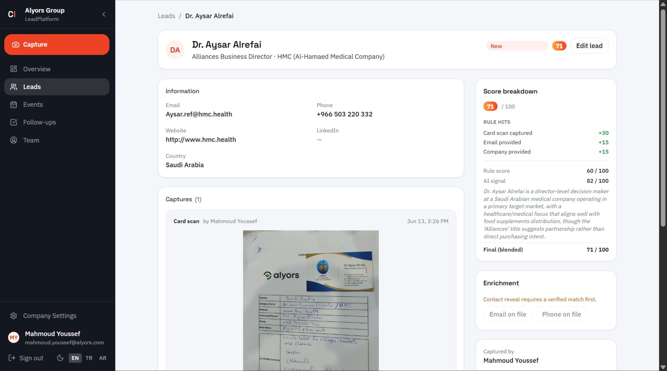Image resolution: width=667 pixels, height=371 pixels.
Task: Click the Phone on file button
Action: 562,314
